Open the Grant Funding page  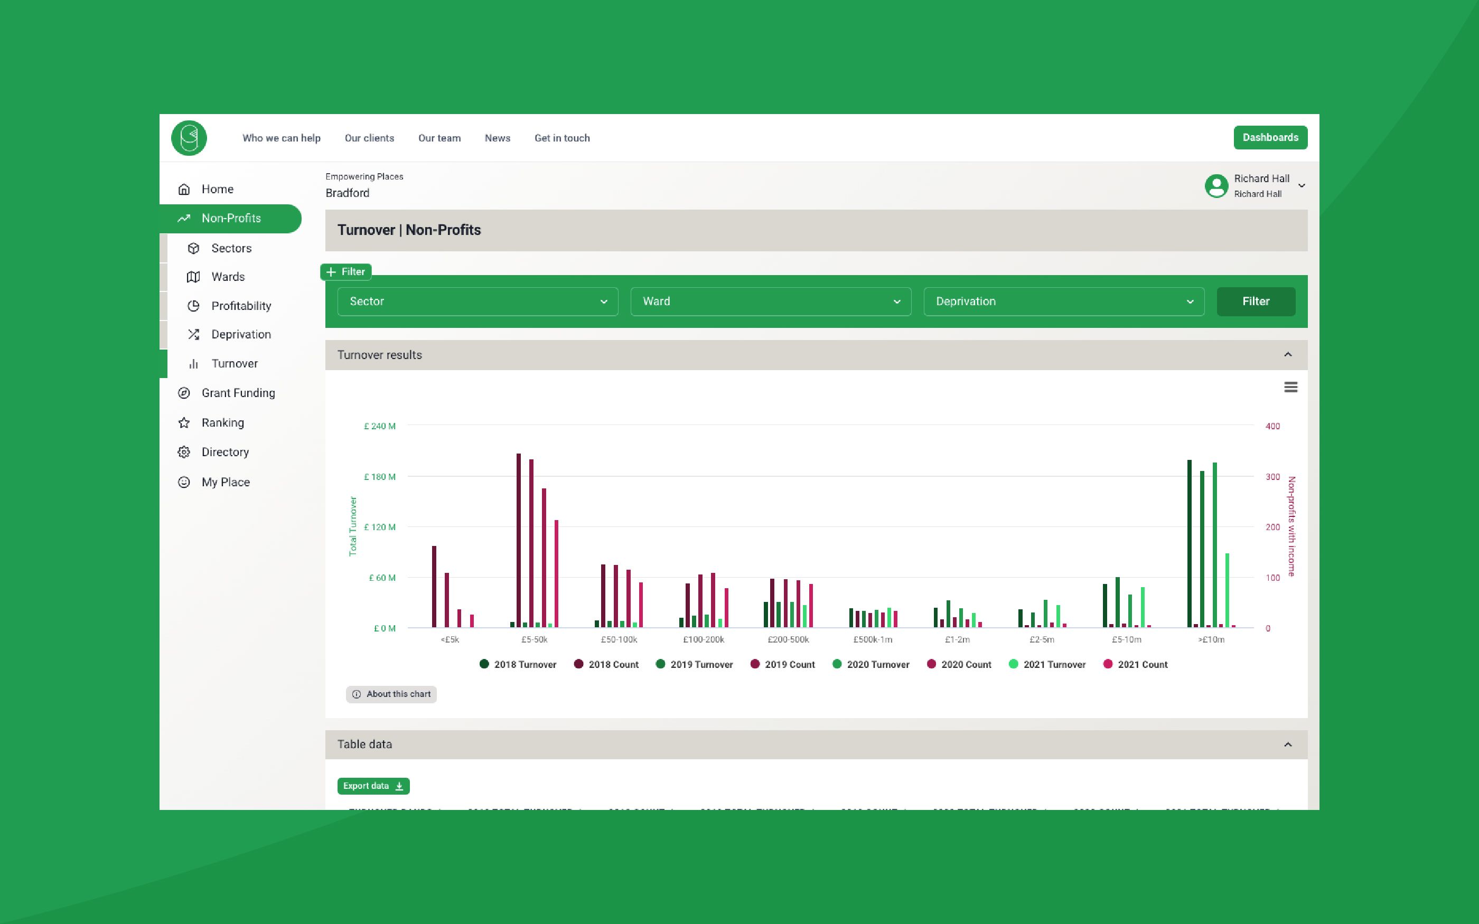click(238, 393)
